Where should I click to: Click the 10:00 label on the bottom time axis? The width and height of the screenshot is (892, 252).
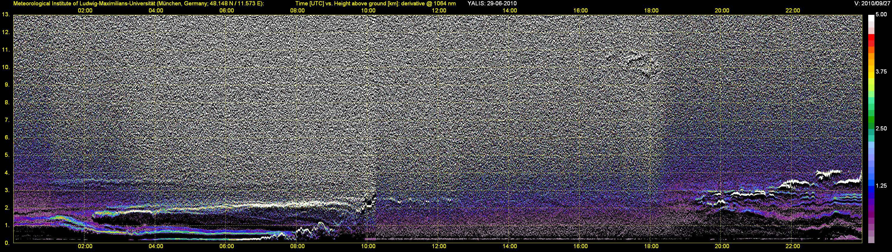368,246
